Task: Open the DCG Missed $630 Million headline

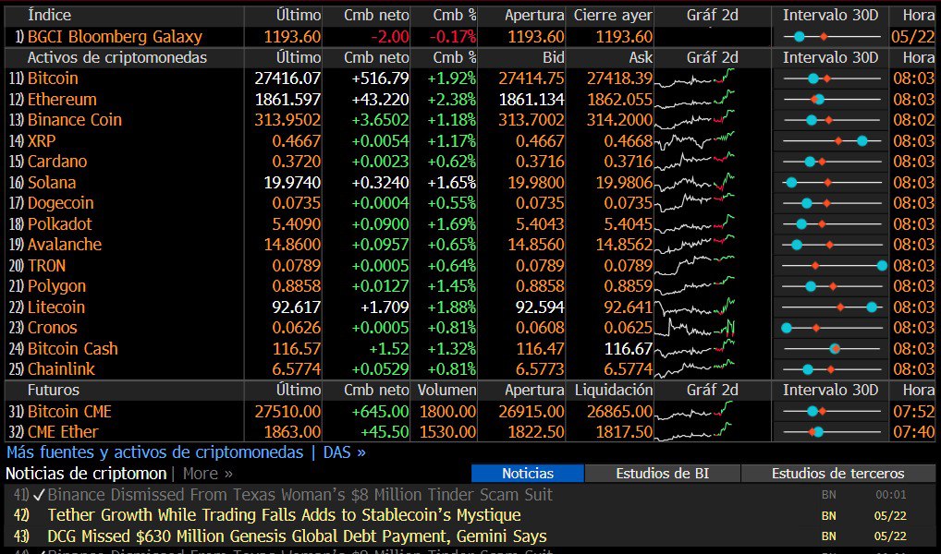Action: tap(297, 536)
